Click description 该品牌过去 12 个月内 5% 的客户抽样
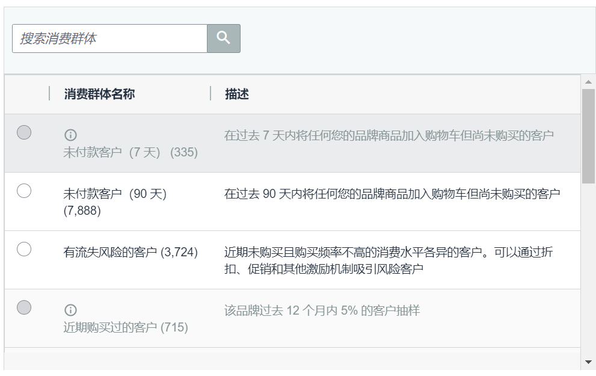 322,310
